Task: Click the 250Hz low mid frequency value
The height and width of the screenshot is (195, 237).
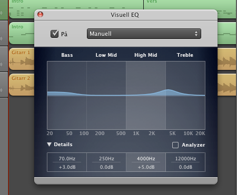Action: point(106,159)
